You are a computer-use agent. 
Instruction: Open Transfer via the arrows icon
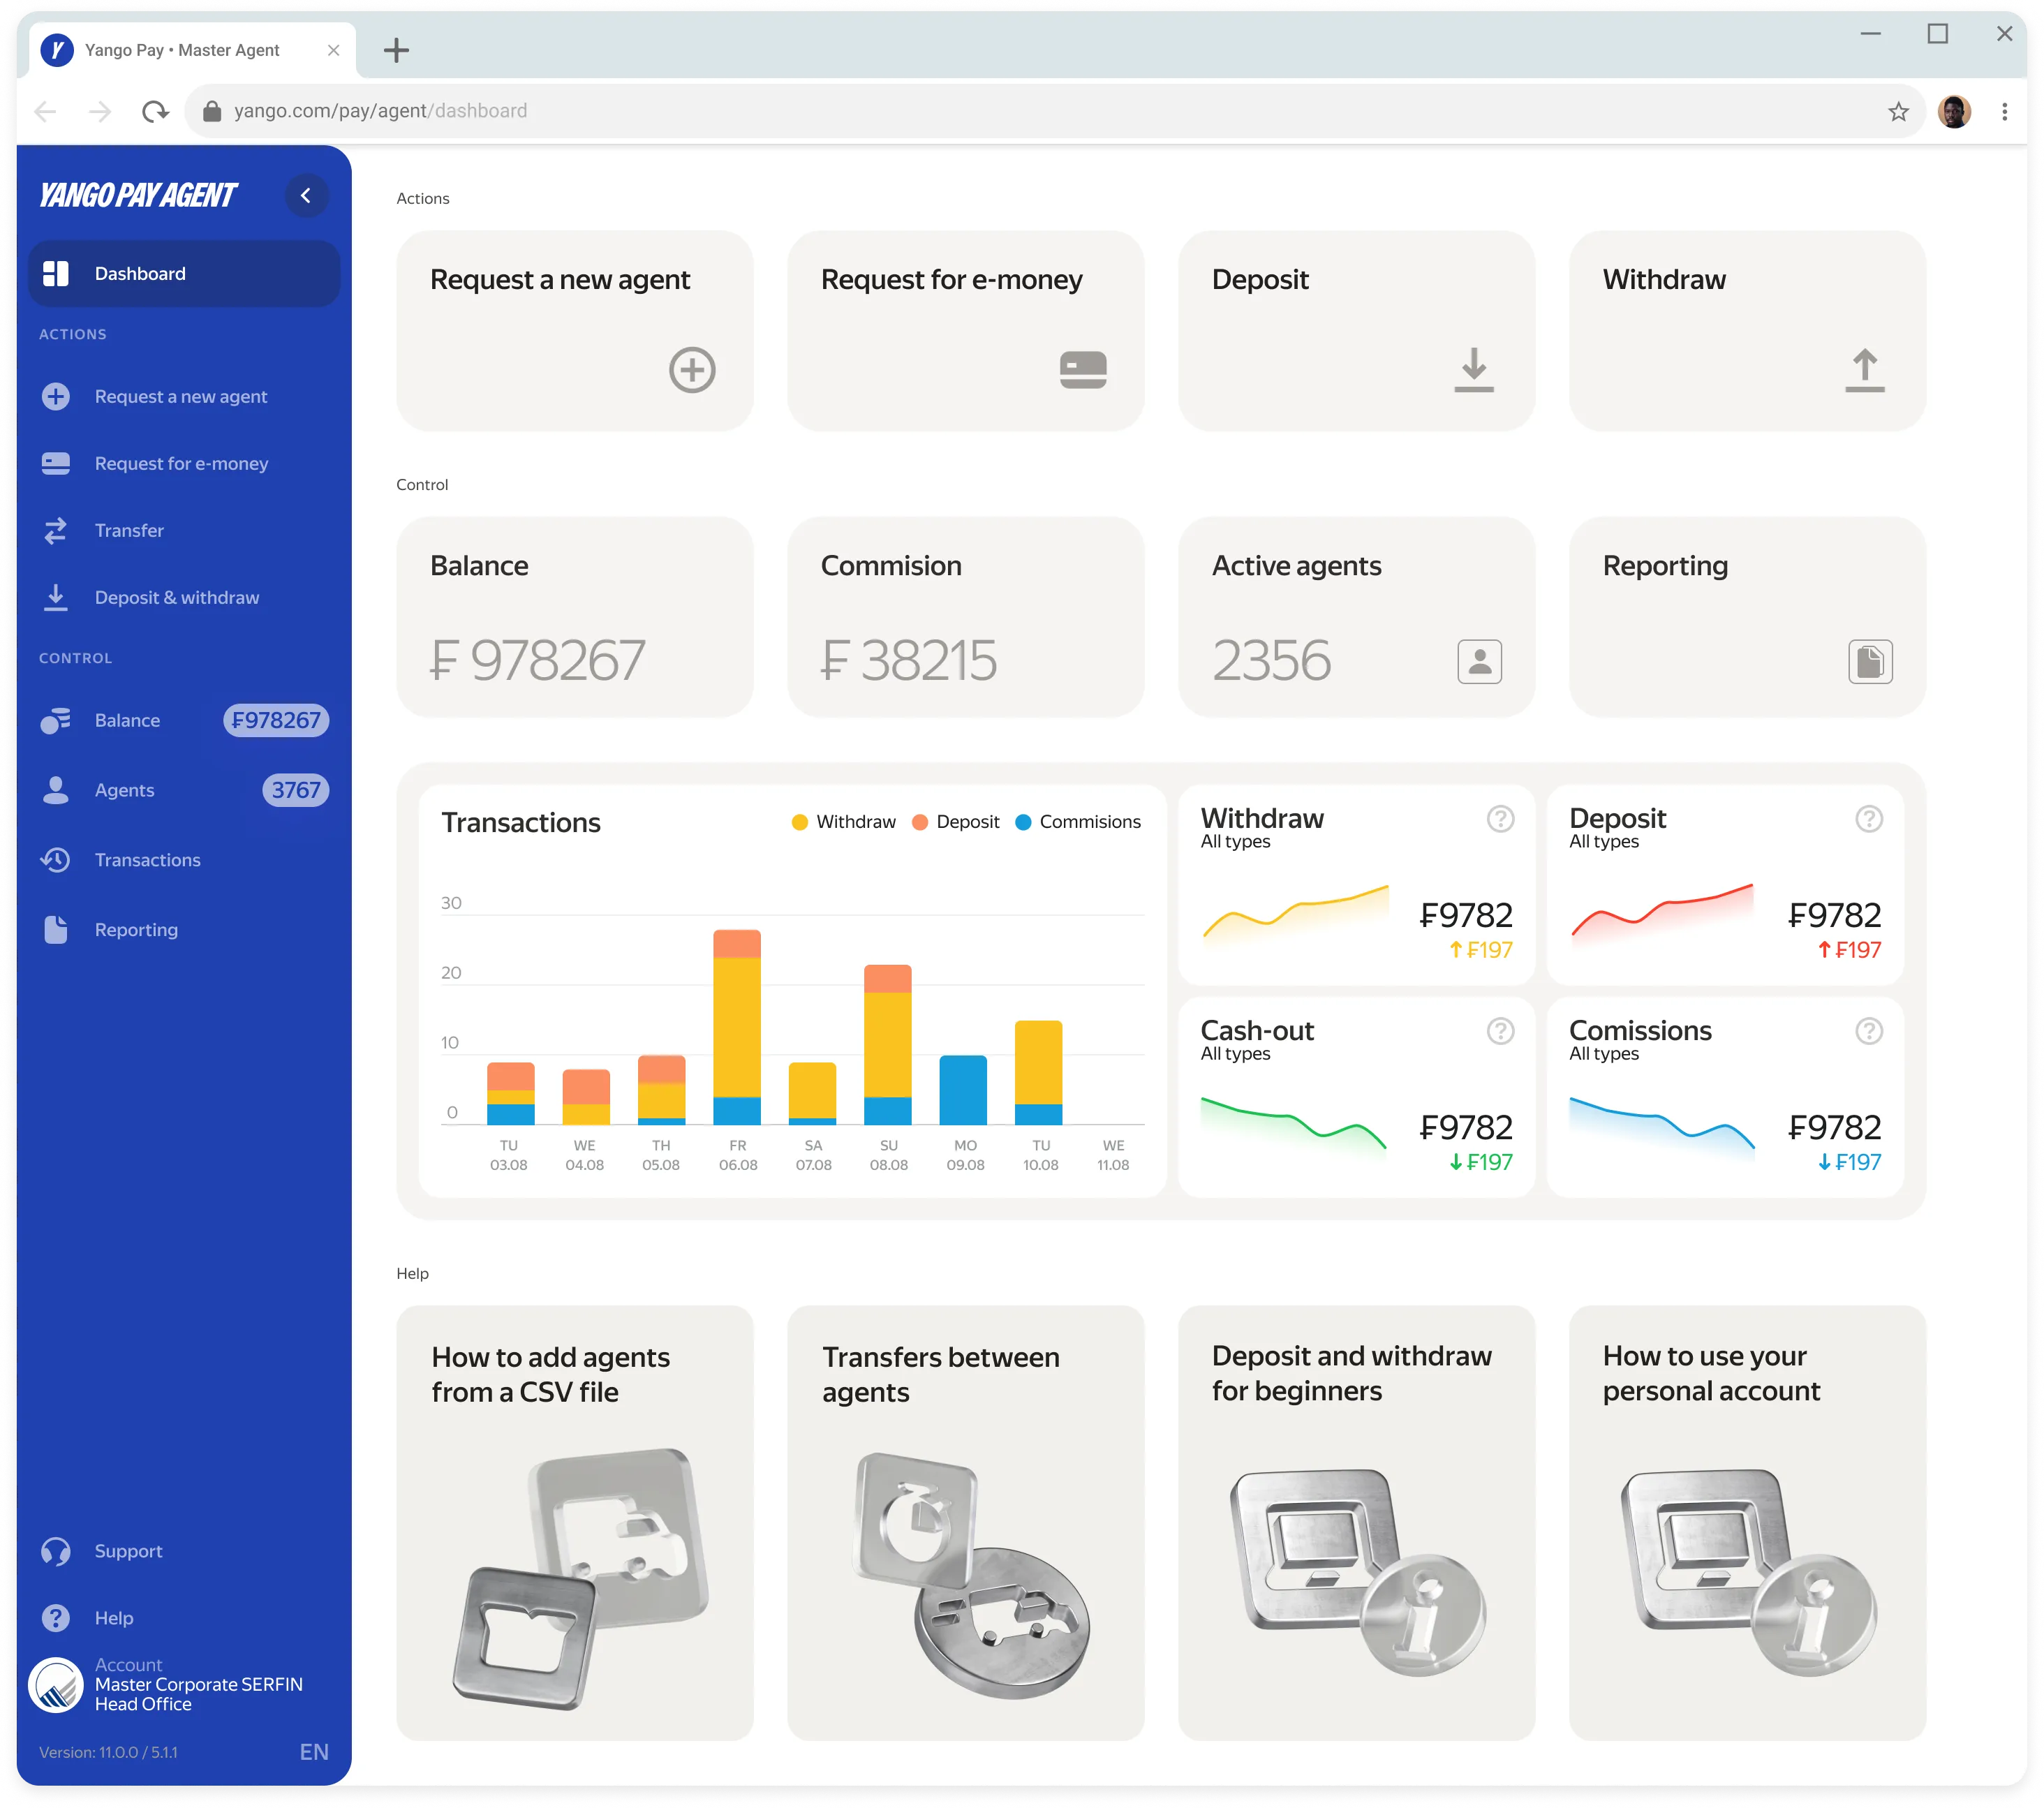[x=56, y=530]
